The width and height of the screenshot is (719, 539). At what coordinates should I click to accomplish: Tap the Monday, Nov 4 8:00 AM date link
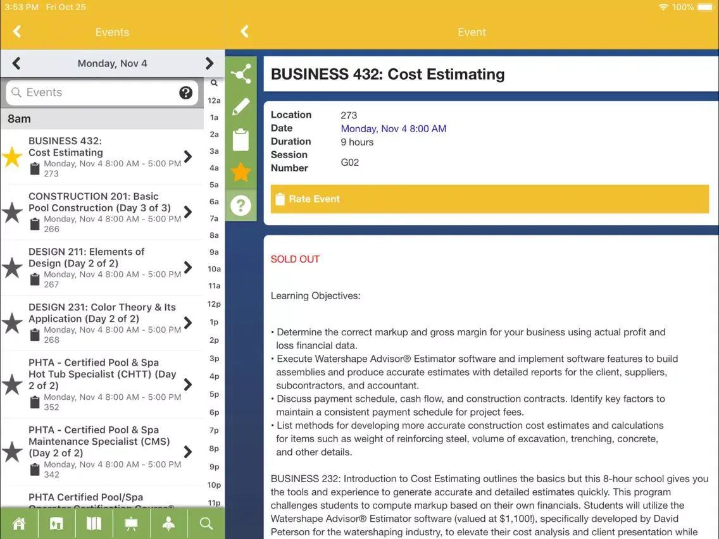click(x=394, y=129)
